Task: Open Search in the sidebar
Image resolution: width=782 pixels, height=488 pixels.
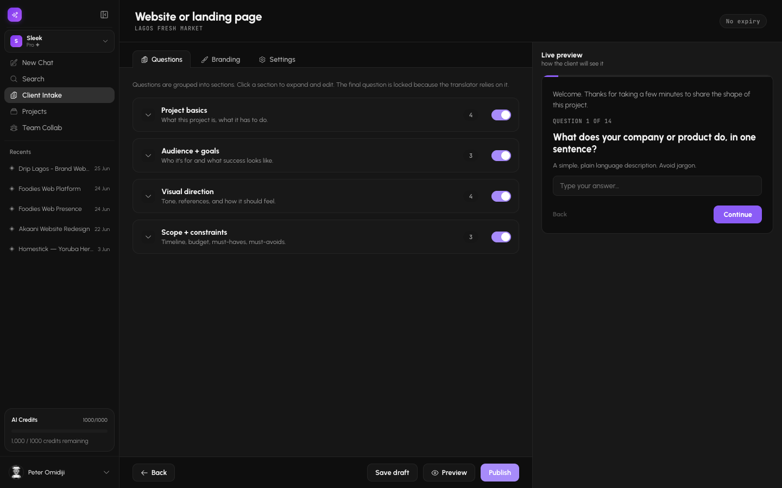Action: pos(60,79)
